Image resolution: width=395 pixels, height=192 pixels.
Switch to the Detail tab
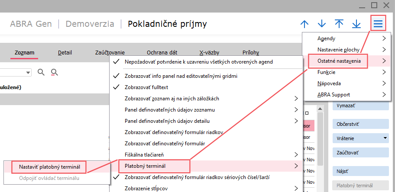(x=65, y=53)
